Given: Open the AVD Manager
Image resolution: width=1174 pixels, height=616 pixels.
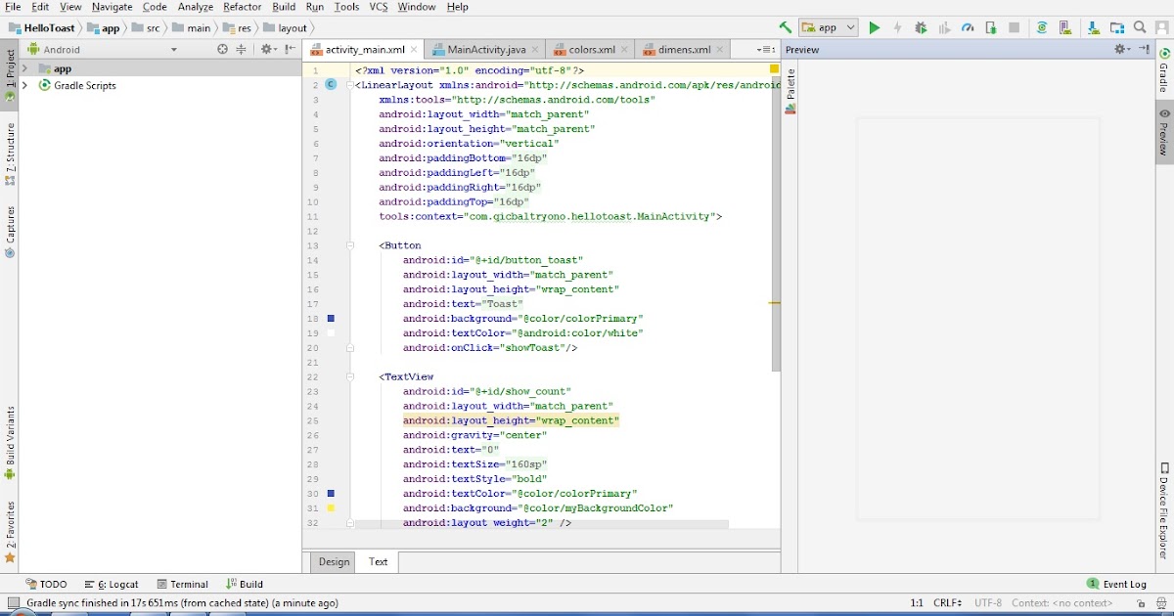Looking at the screenshot, I should click(x=1063, y=27).
